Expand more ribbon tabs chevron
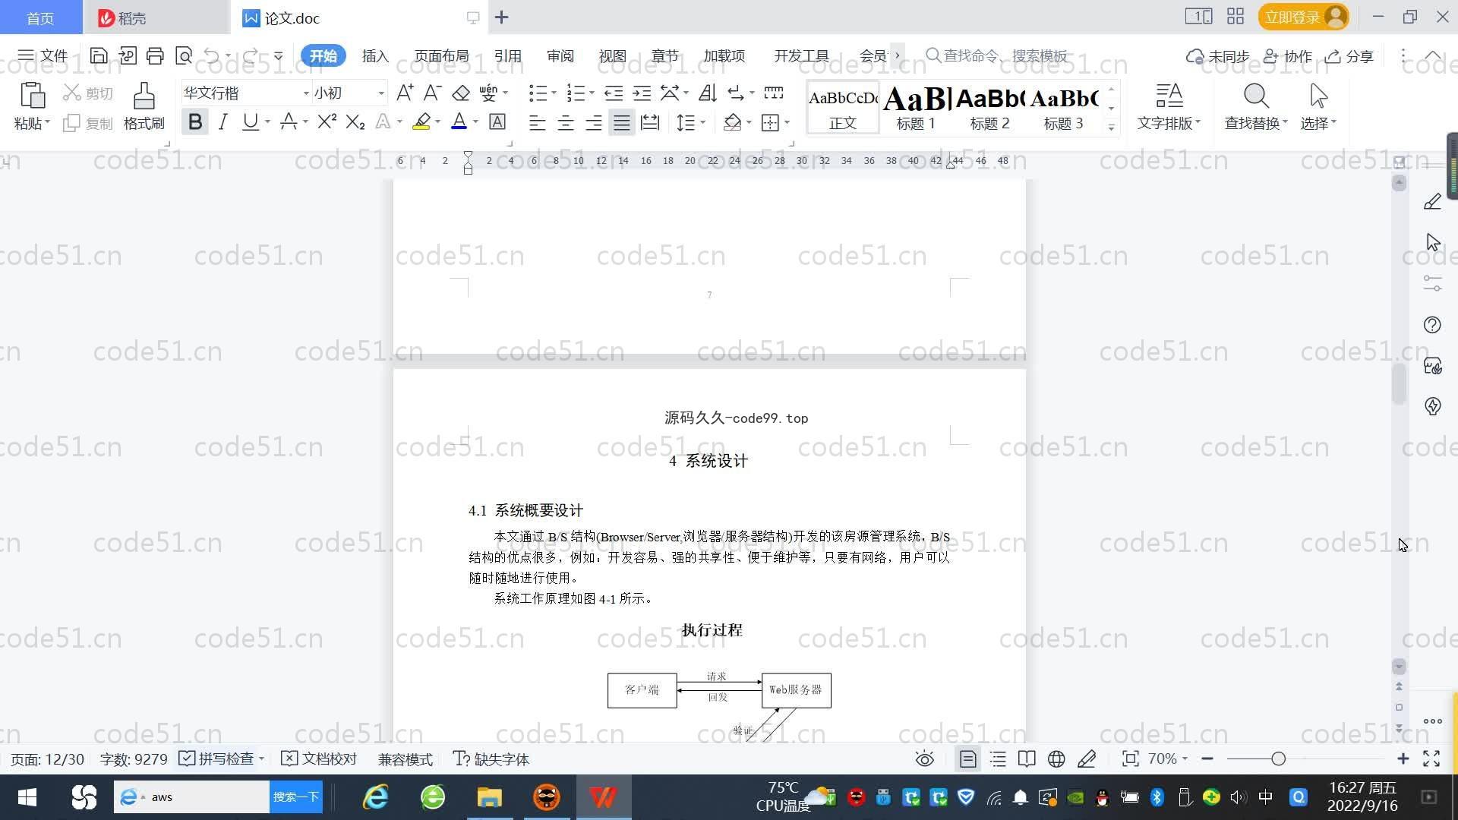The width and height of the screenshot is (1458, 820). pos(897,55)
